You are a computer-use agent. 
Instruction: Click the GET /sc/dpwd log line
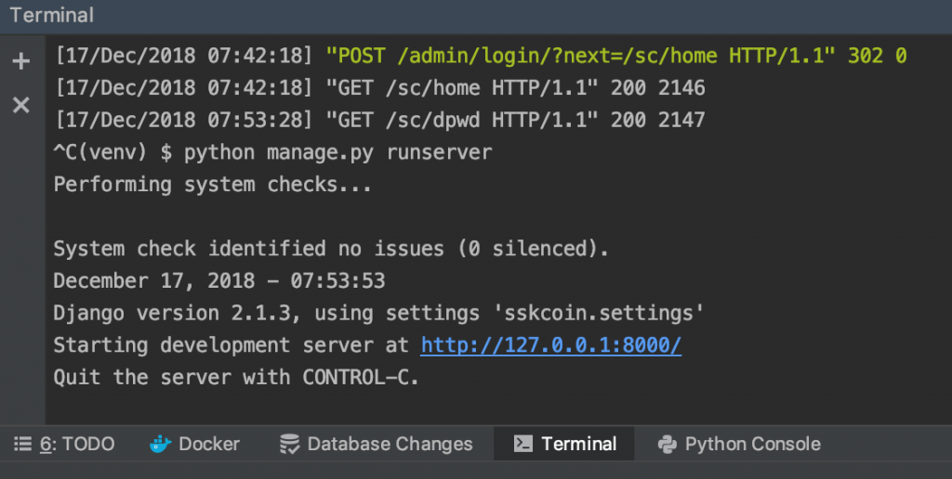pyautogui.click(x=379, y=120)
